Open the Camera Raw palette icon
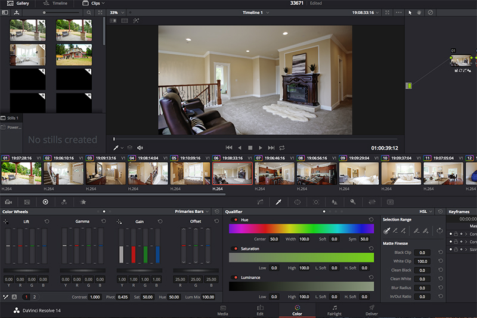Viewport: 477px width, 318px height. [8, 202]
